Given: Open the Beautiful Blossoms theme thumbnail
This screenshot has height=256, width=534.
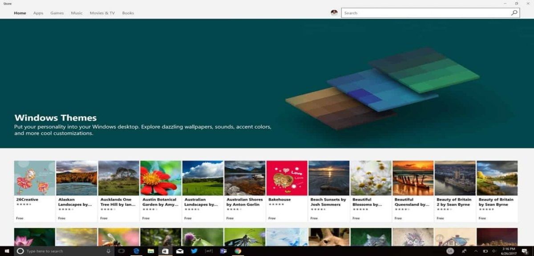Looking at the screenshot, I should [x=371, y=178].
